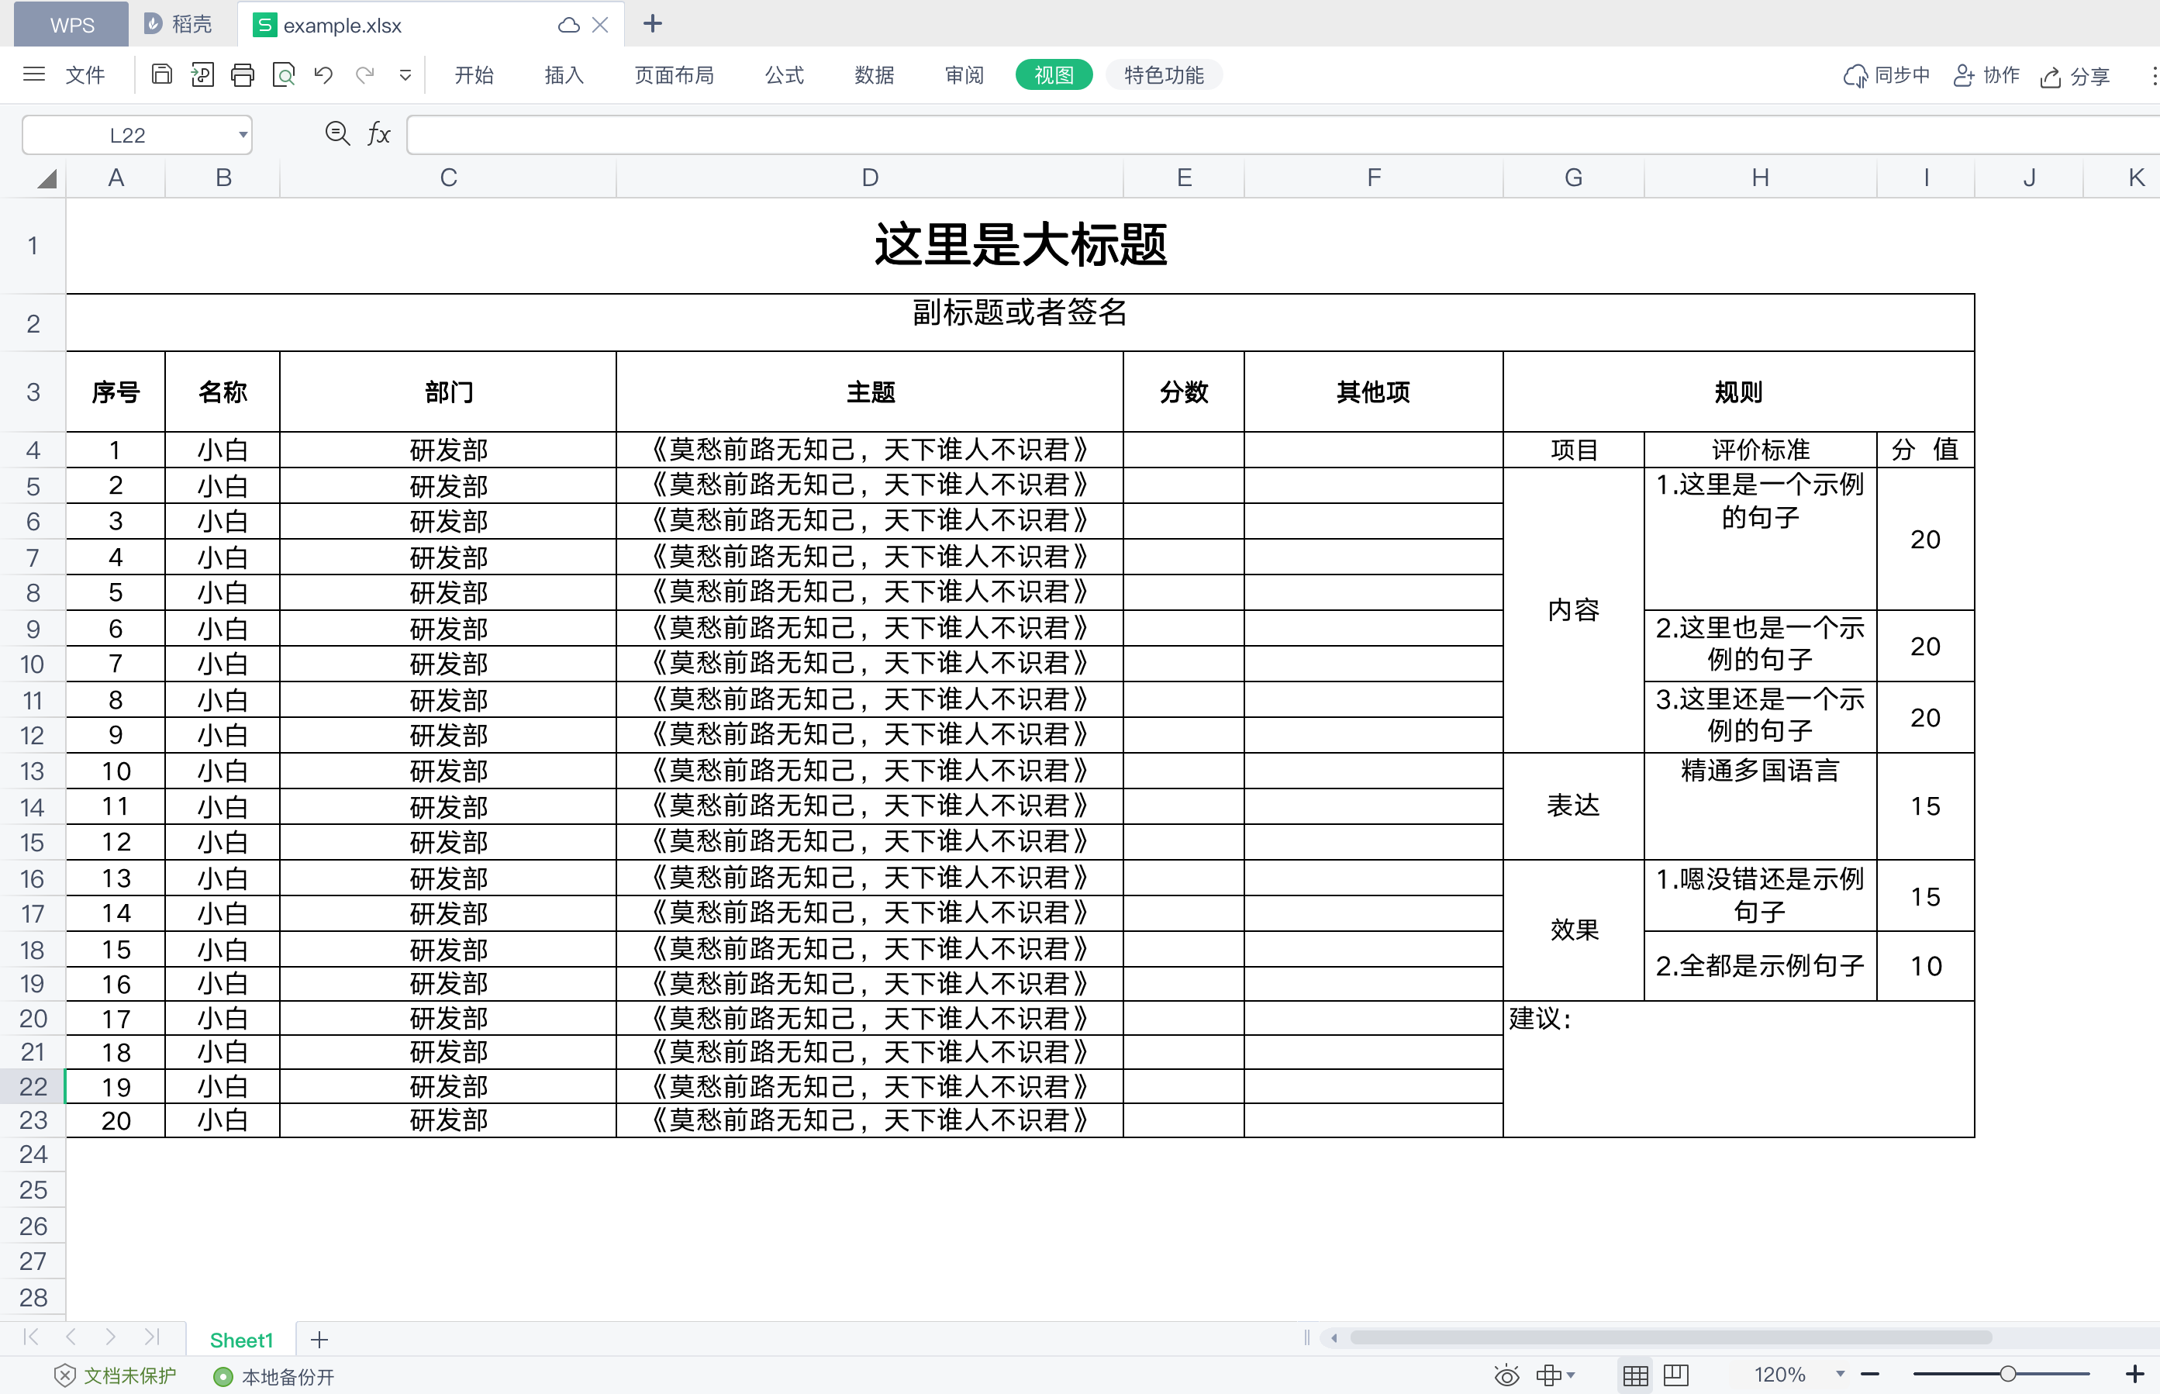2160x1394 pixels.
Task: Click the collaboration (协作) icon
Action: pyautogui.click(x=1965, y=76)
